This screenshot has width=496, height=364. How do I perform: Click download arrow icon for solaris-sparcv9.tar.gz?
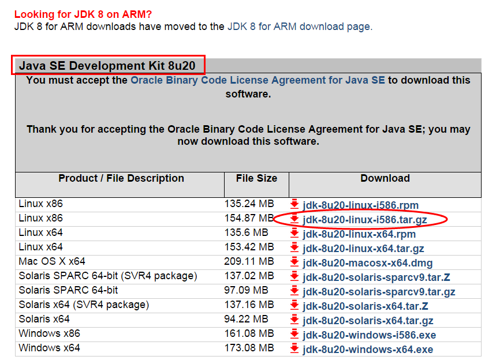(x=294, y=291)
